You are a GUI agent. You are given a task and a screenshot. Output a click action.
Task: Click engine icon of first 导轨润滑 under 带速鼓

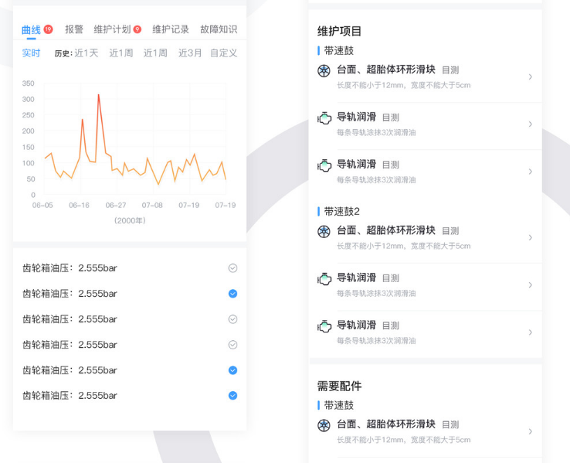324,118
